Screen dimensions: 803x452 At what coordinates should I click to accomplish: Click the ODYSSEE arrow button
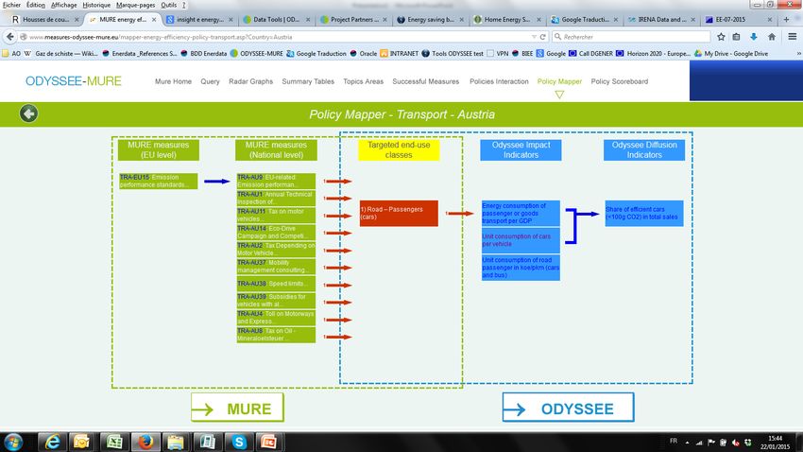pyautogui.click(x=569, y=408)
